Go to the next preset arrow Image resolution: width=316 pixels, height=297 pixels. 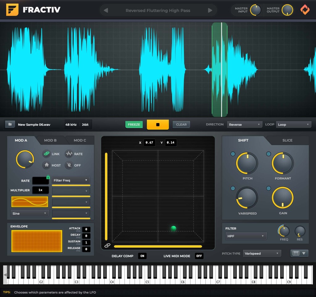click(210, 10)
